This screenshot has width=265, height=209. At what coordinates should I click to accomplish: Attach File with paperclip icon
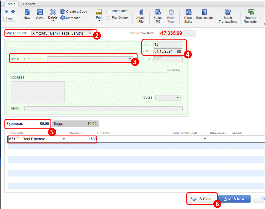pyautogui.click(x=141, y=16)
